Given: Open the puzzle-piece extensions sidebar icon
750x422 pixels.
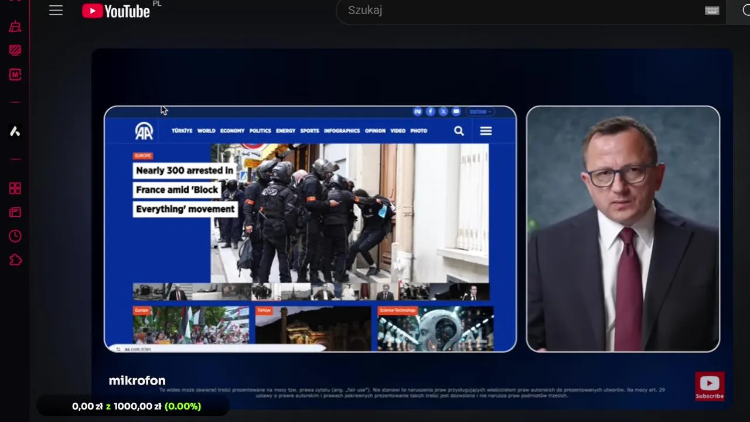Looking at the screenshot, I should click(15, 260).
